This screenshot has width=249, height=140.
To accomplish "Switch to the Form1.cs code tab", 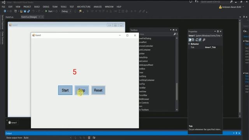I will point(9,17).
